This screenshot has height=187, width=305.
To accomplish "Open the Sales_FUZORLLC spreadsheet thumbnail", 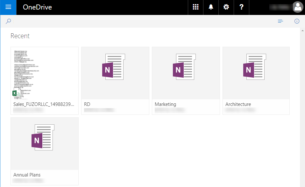I will pos(45,73).
